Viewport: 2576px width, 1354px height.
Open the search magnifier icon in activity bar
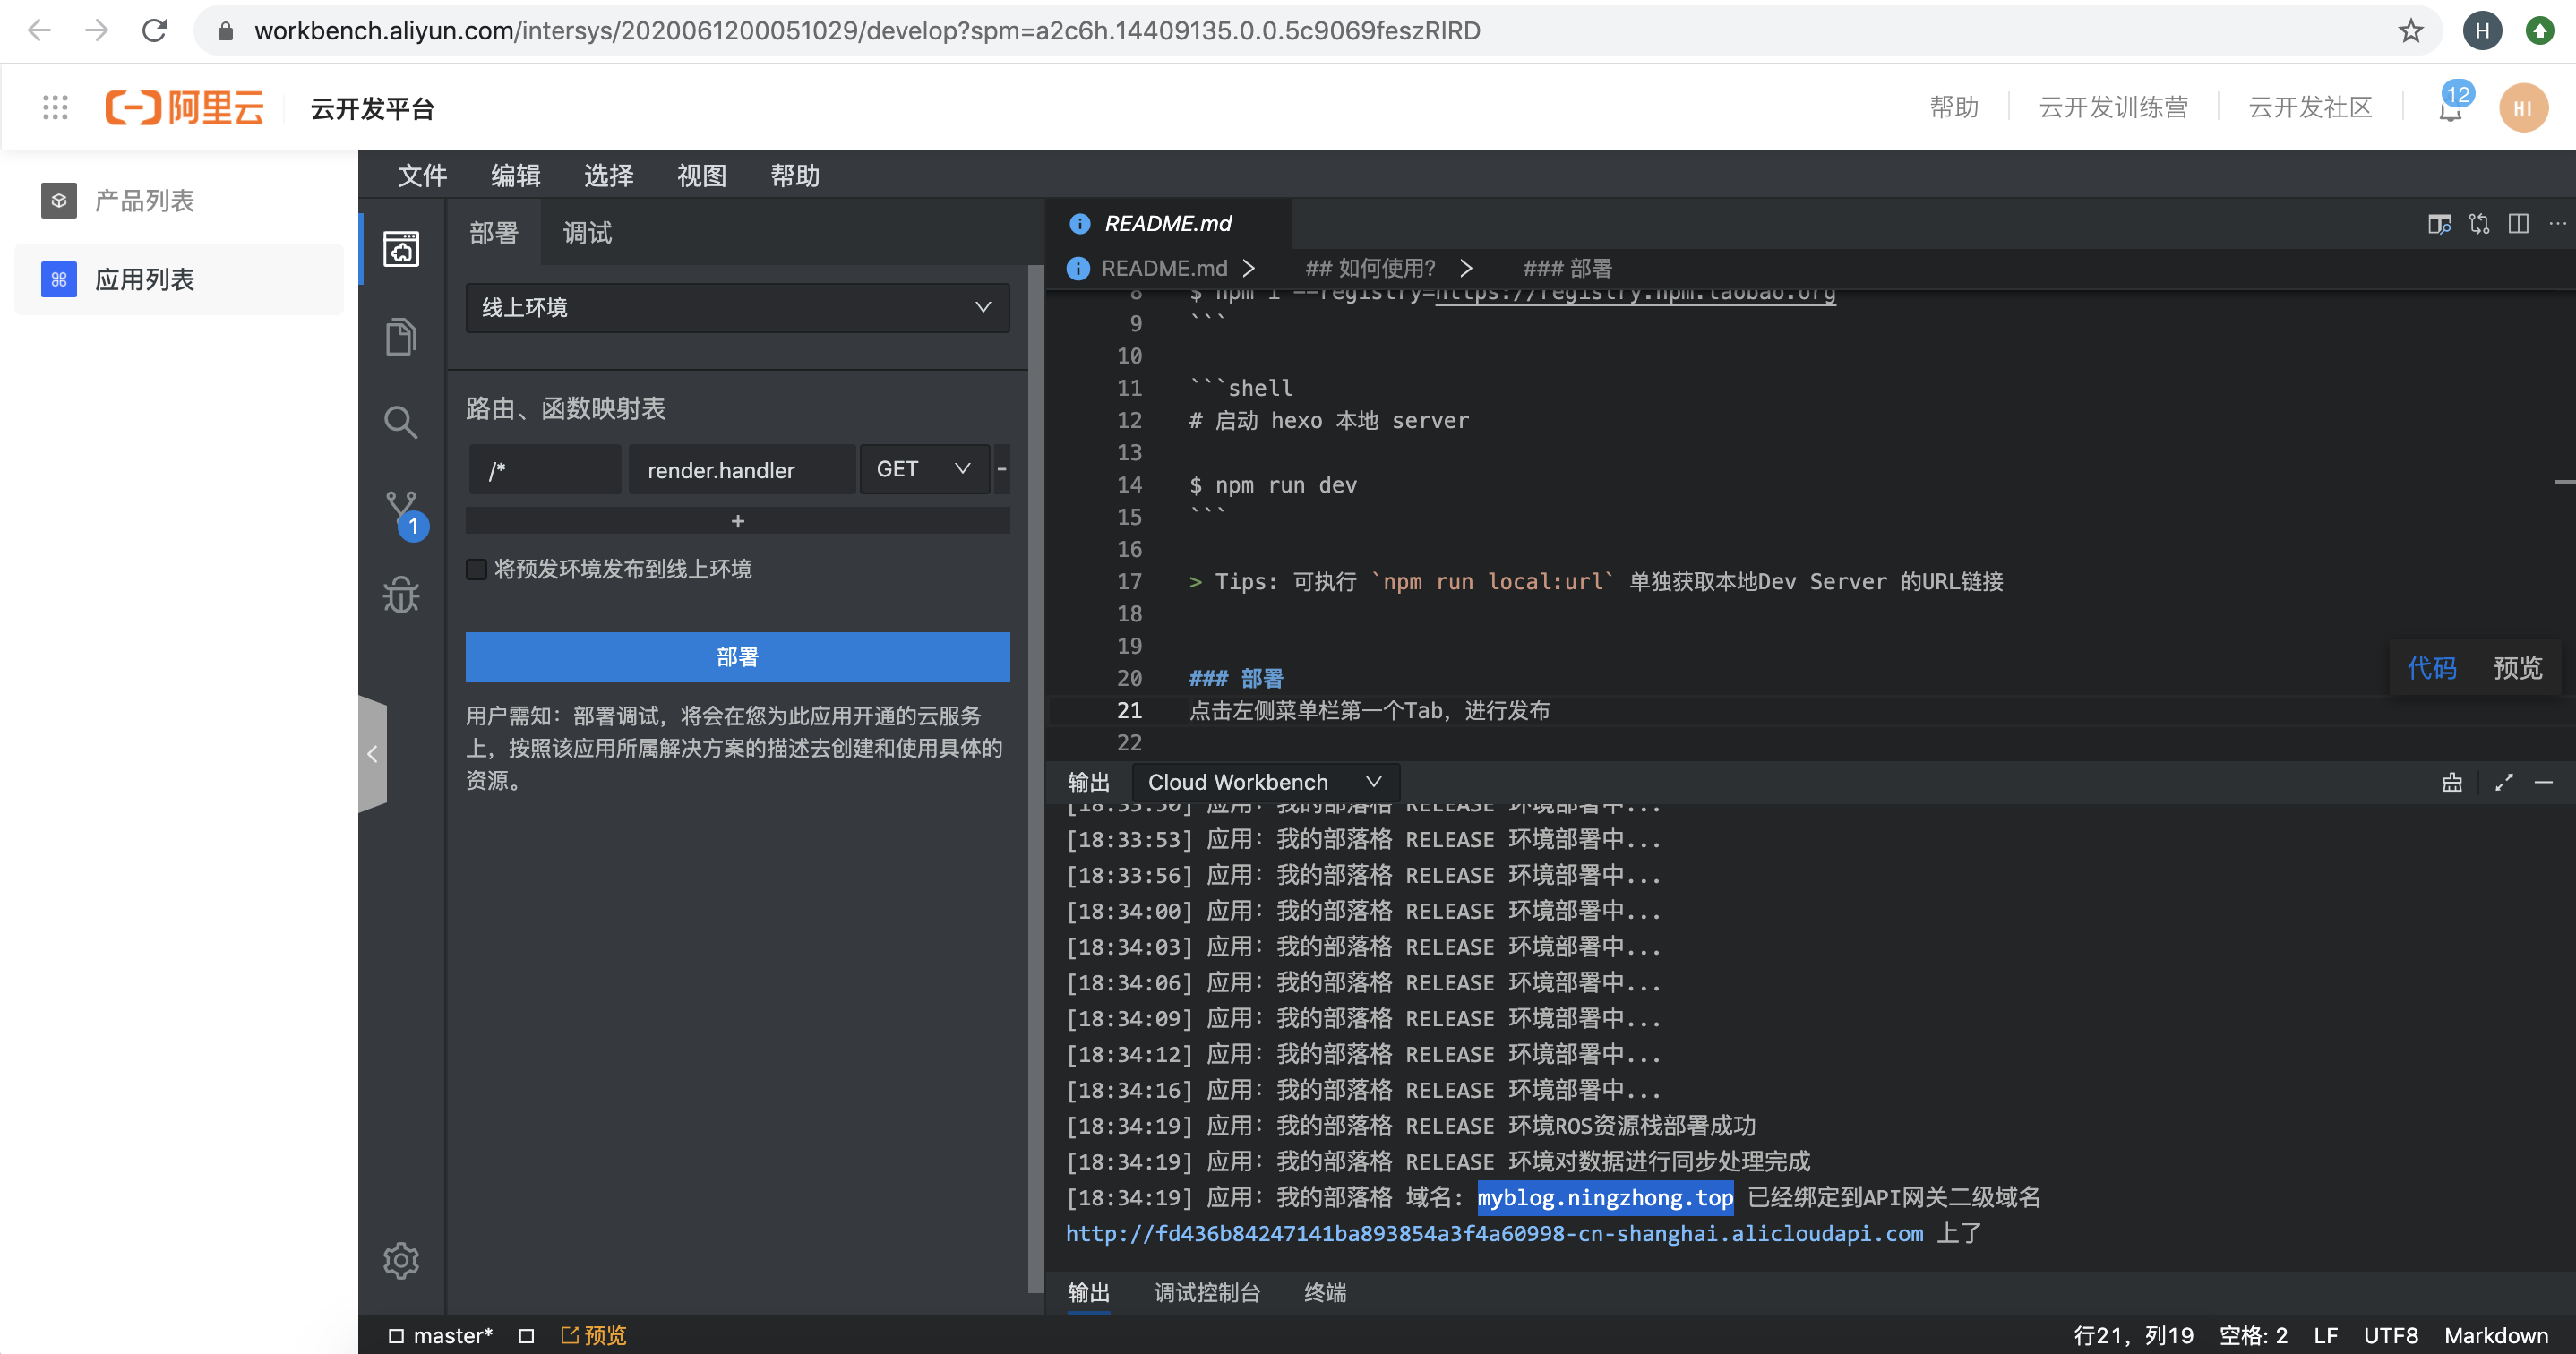401,423
